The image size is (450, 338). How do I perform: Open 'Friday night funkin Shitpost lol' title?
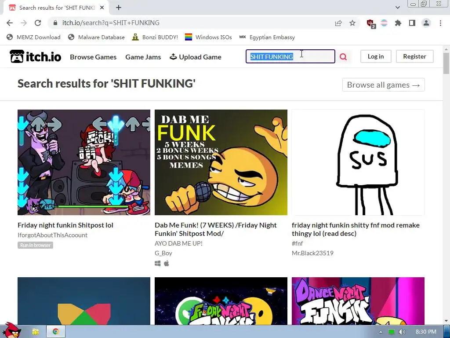65,225
